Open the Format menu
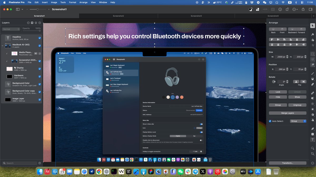 (73, 2)
